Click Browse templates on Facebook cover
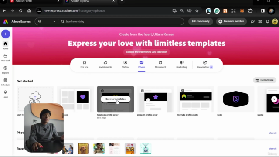 (x=116, y=99)
